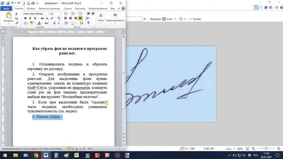The width and height of the screenshot is (283, 159).
Task: Click the Copy icon in Word clipboard group
Action: (16, 18)
